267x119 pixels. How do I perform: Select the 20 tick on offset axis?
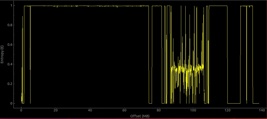click(x=56, y=110)
